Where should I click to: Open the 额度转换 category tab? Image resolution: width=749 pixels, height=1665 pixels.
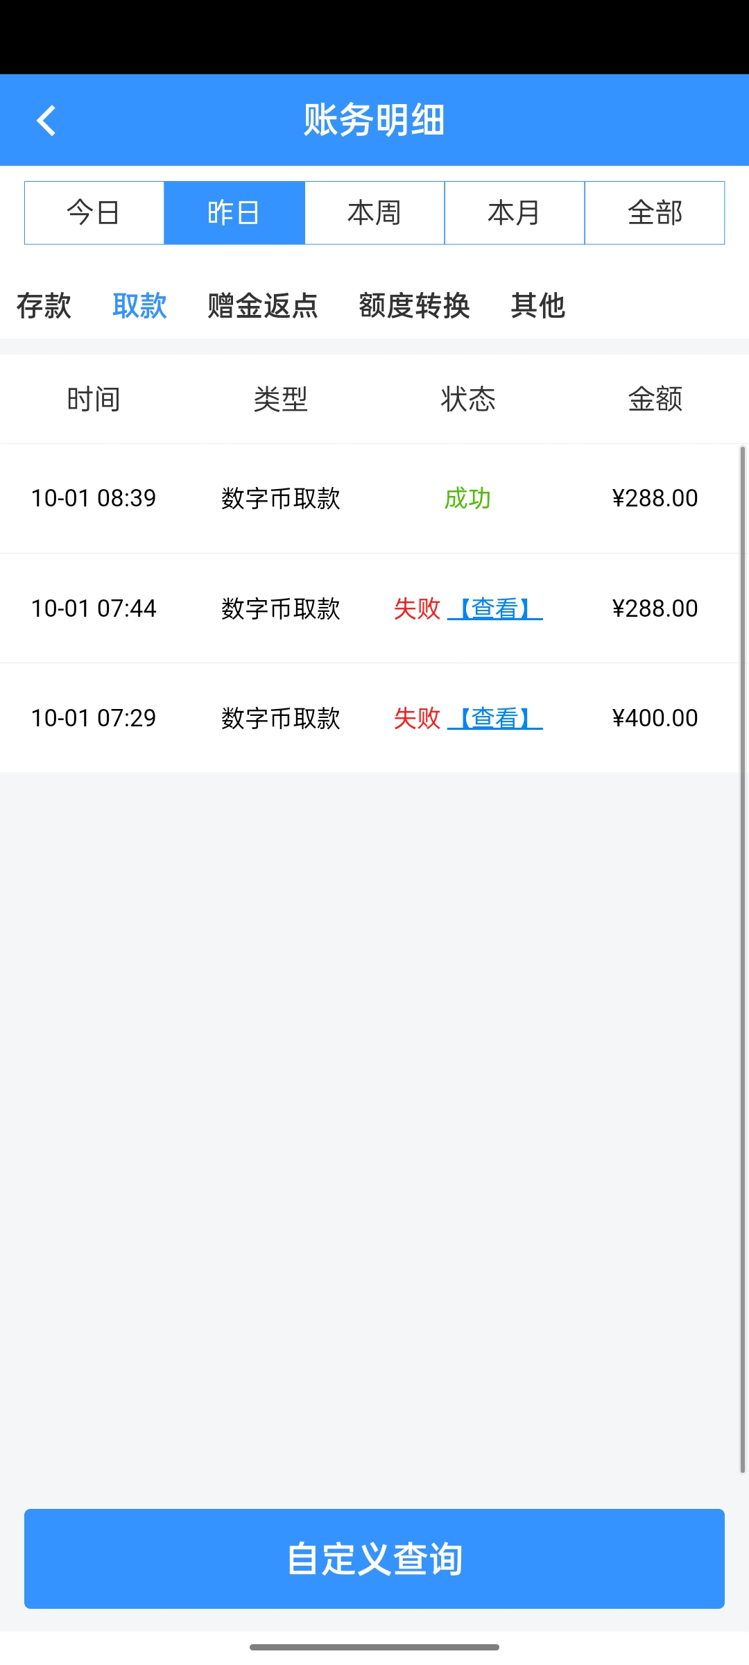[x=414, y=306]
